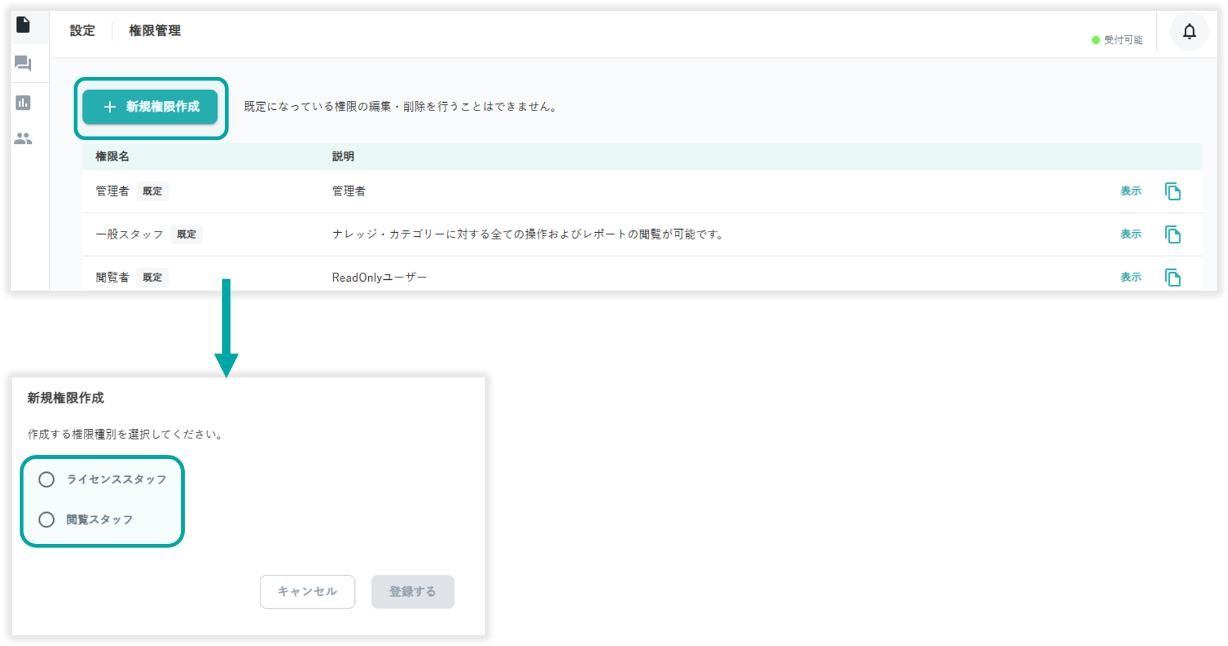Click the notification bell icon
This screenshot has width=1228, height=646.
pos(1189,32)
